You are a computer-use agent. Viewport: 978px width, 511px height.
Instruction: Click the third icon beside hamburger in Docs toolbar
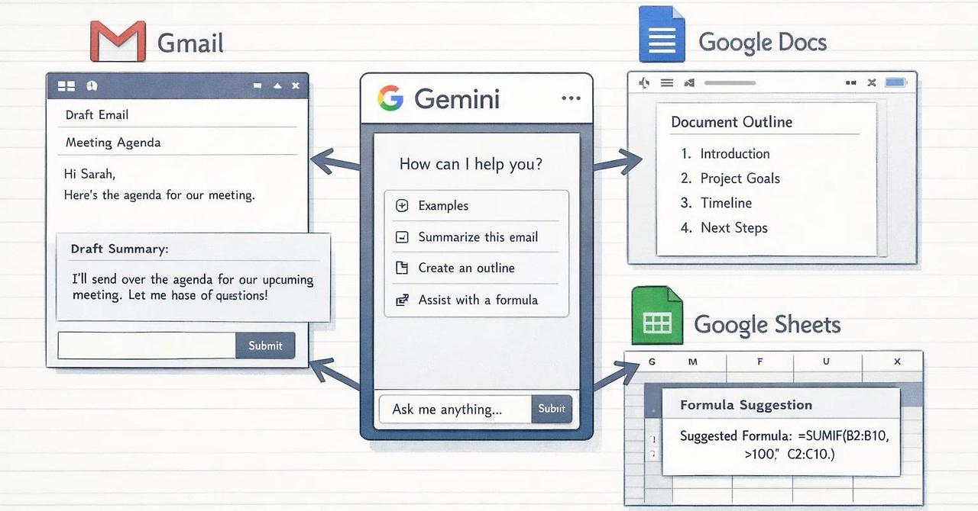(690, 82)
